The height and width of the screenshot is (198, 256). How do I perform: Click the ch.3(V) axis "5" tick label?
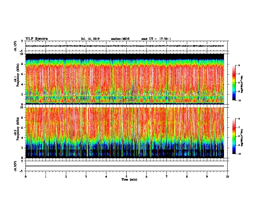[22, 161]
